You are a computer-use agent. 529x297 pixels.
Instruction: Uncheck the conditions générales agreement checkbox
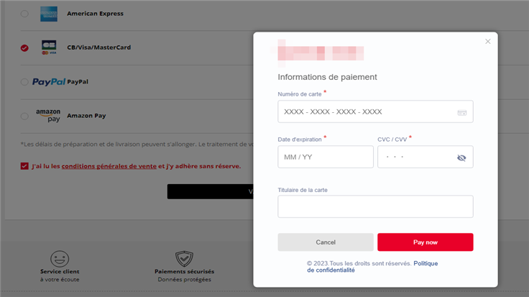(25, 166)
